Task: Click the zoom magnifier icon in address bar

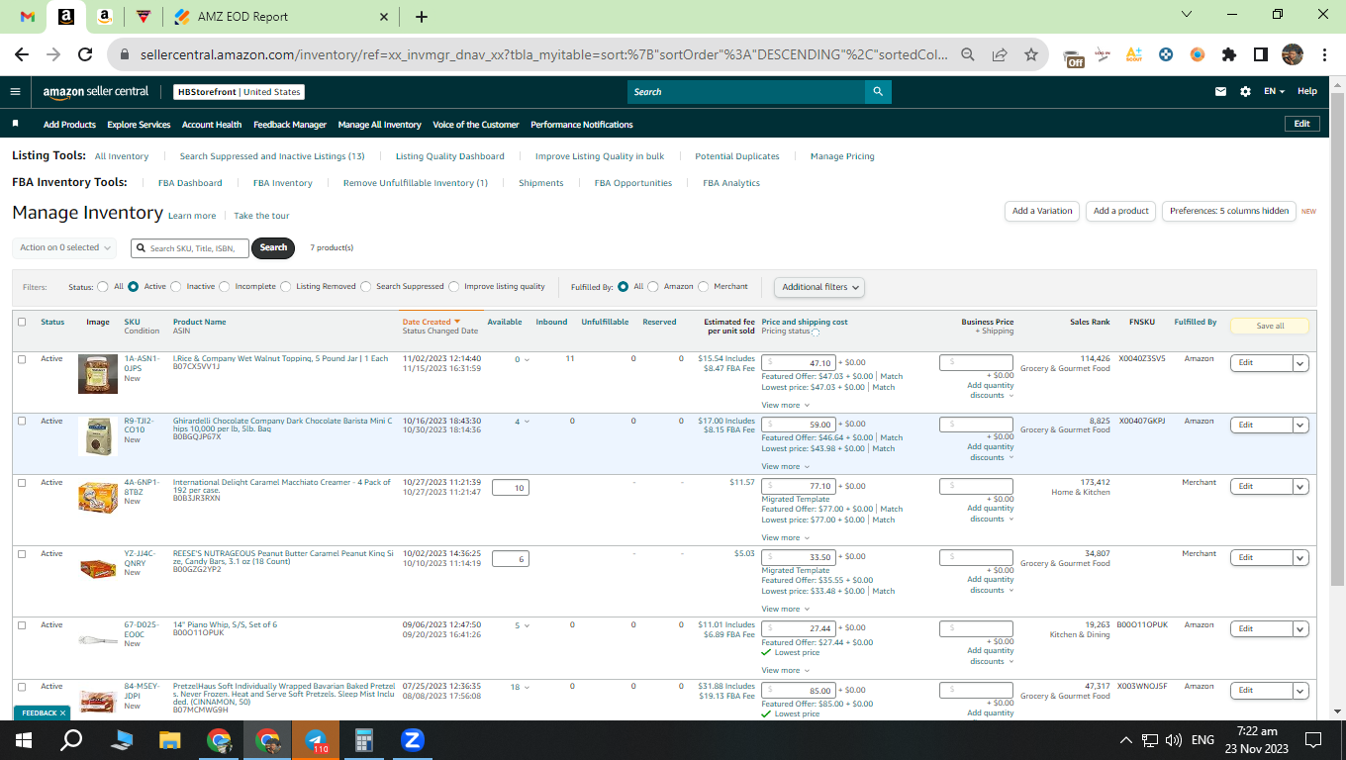Action: click(x=968, y=54)
